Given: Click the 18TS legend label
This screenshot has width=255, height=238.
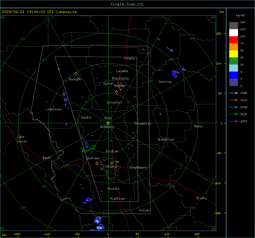Looking at the screenshot, I should pyautogui.click(x=244, y=121).
